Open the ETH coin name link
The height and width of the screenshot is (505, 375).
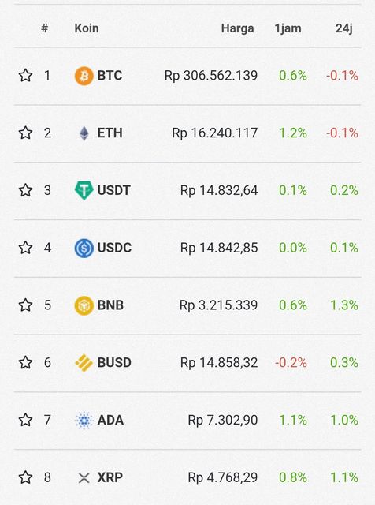pyautogui.click(x=110, y=133)
